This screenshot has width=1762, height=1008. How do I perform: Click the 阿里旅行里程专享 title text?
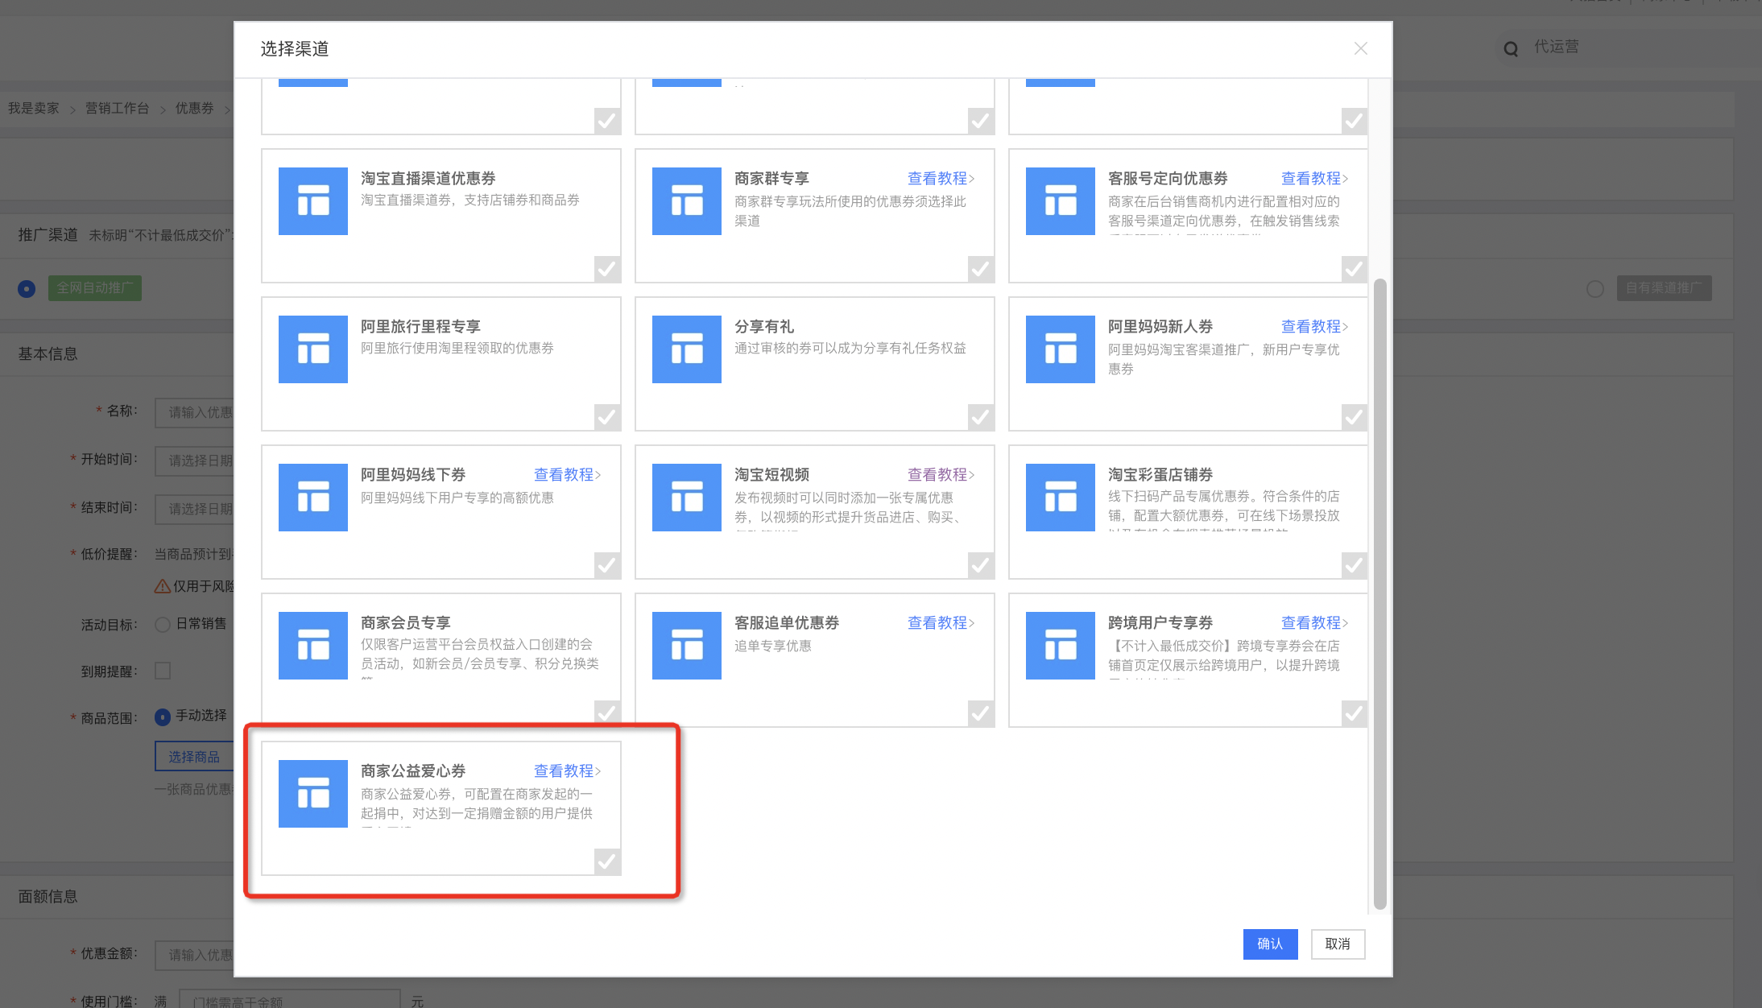pyautogui.click(x=420, y=327)
